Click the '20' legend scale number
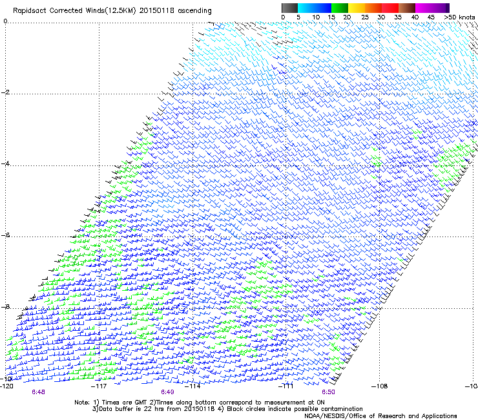Screen dimensions: 478x420 347,17
